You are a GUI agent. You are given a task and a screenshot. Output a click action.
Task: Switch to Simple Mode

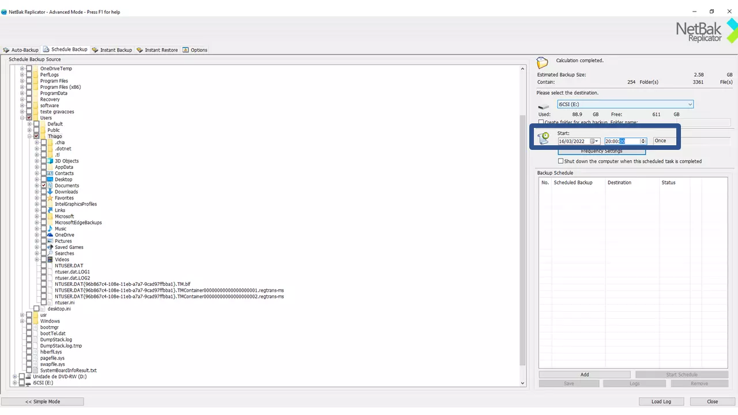tap(43, 401)
